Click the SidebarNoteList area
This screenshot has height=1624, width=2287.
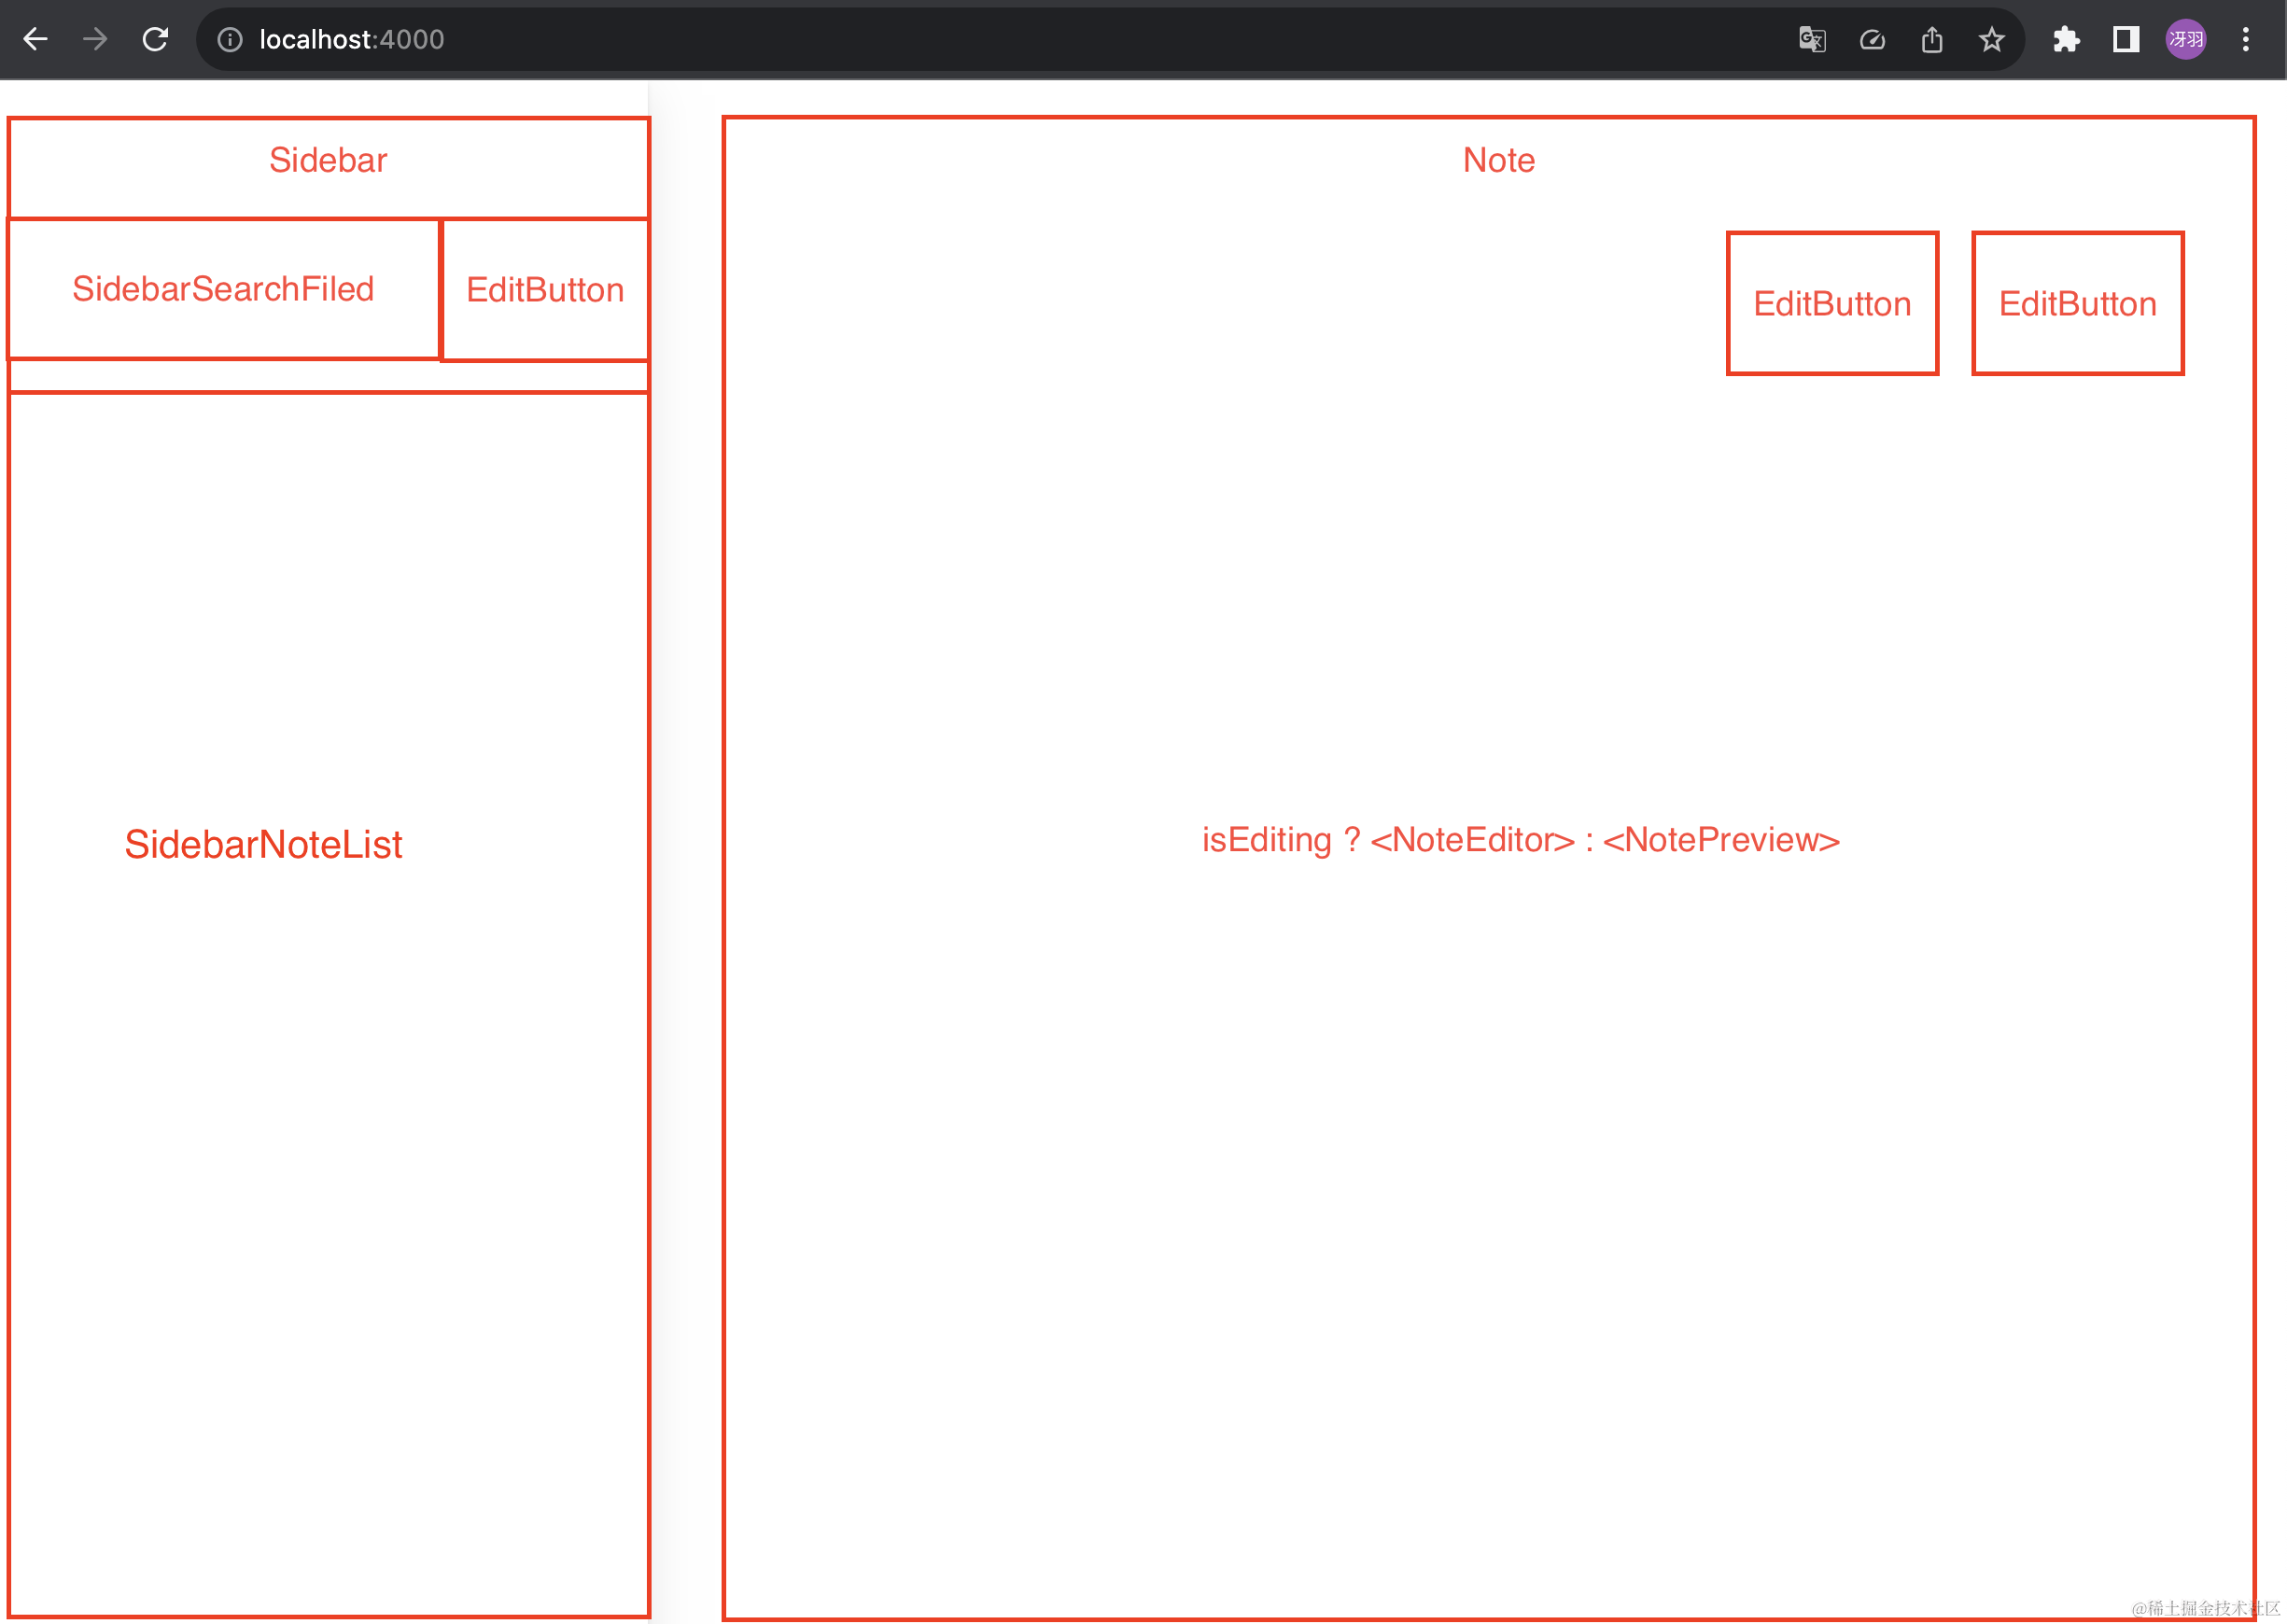click(x=263, y=845)
